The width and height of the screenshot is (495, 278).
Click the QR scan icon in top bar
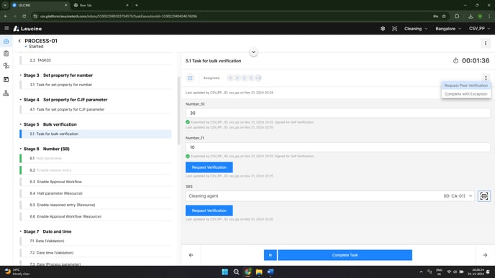point(394,29)
